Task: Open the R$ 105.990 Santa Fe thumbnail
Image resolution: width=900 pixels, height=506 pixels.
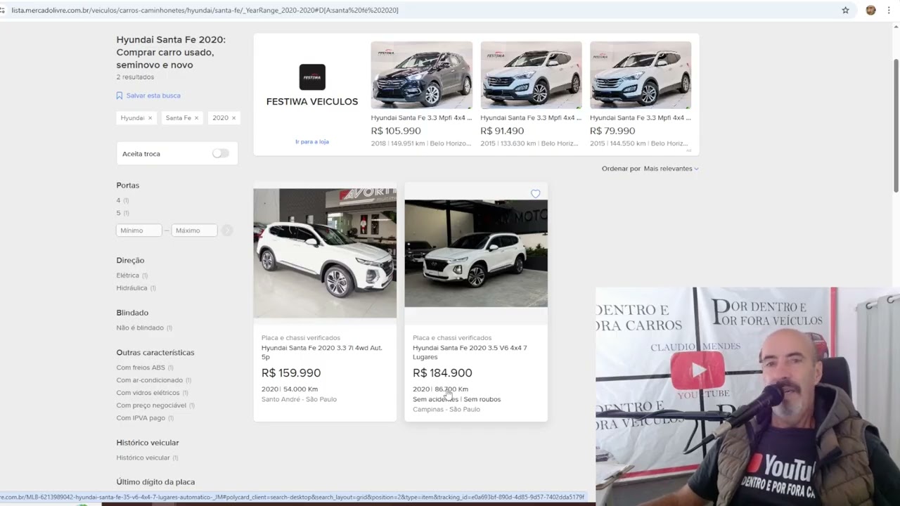Action: 422,74
